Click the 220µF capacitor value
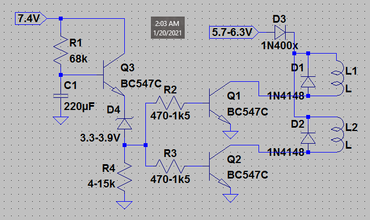Image resolution: width=370 pixels, height=220 pixels. pyautogui.click(x=79, y=107)
